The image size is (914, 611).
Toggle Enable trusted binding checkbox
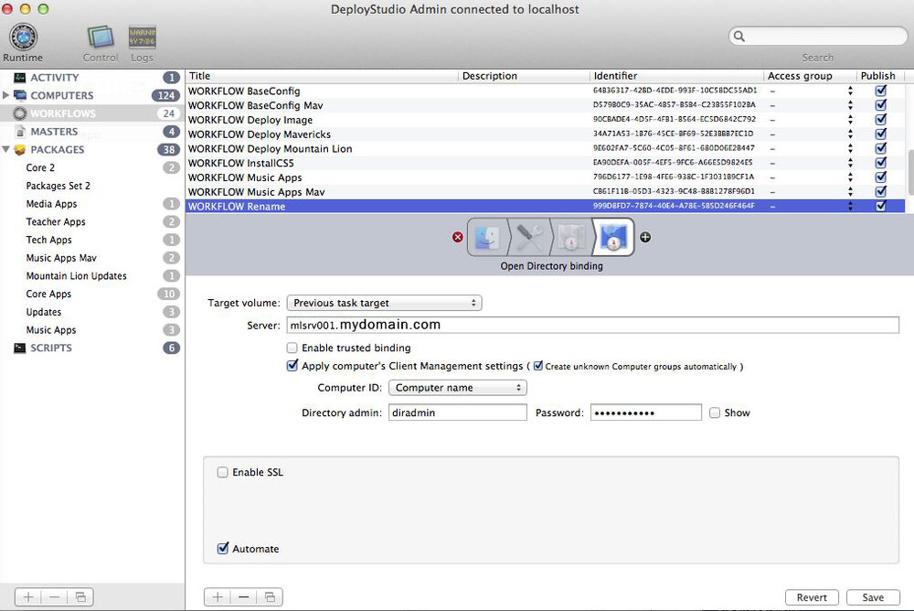(292, 348)
